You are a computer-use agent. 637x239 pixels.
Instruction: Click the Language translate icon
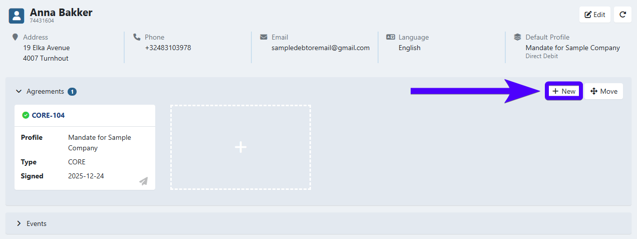click(x=391, y=37)
